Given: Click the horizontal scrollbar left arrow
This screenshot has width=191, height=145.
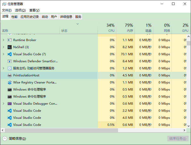Looking at the screenshot, I should coord(3,130).
